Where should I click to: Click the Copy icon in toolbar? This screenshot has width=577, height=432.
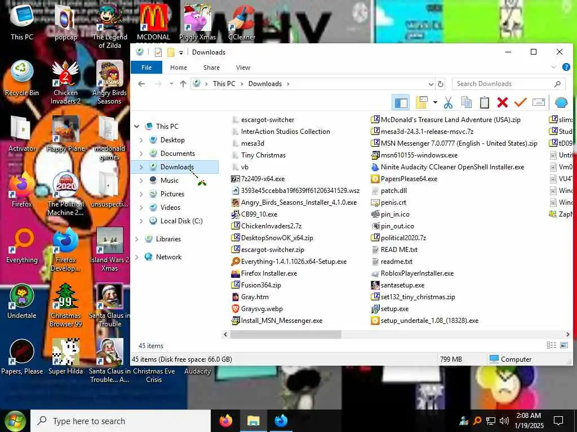[466, 102]
